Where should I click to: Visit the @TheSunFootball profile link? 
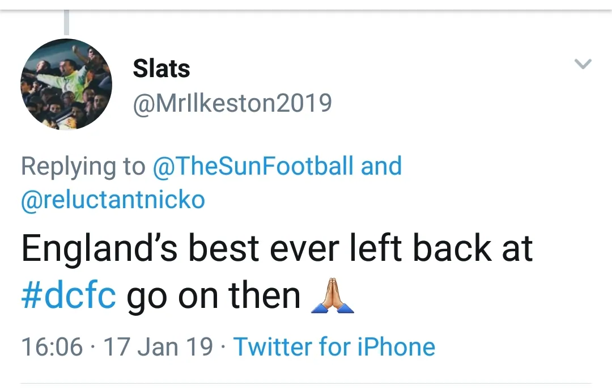(x=253, y=166)
